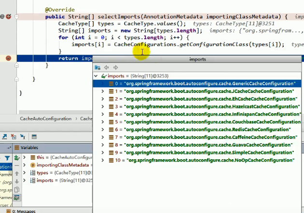Select the importingClassMetadata variable row

click(58, 165)
